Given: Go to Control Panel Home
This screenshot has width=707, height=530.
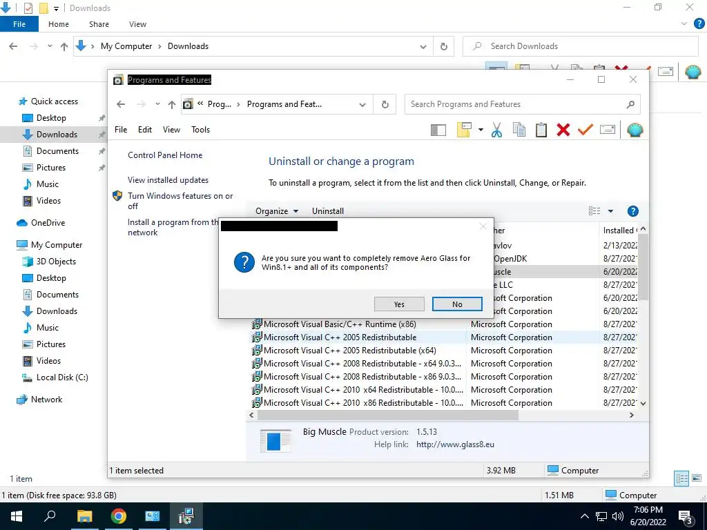Looking at the screenshot, I should click(165, 155).
